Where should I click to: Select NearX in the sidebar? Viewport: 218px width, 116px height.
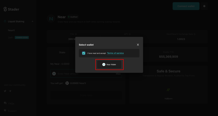11,30
